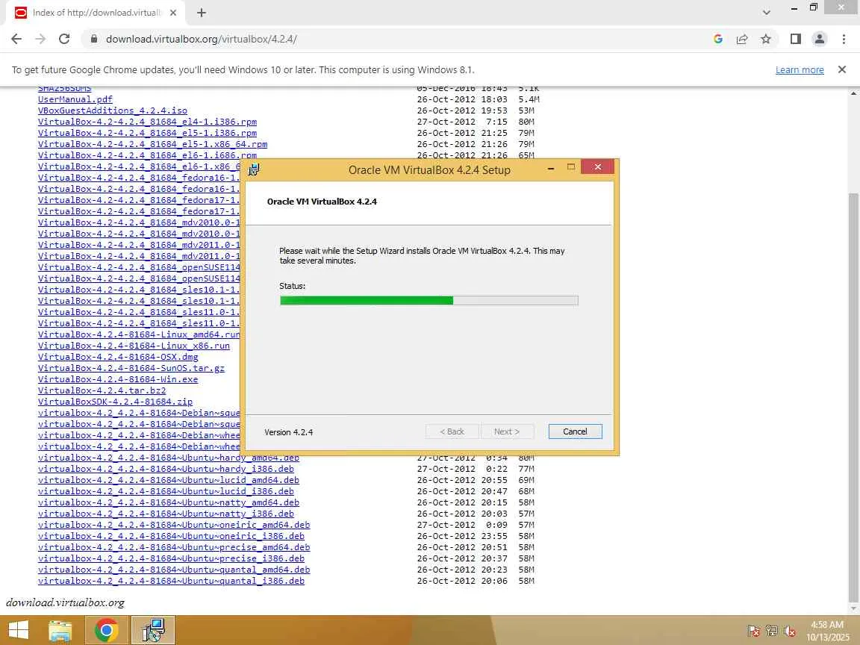
Task: Click the Google icon in the address bar
Action: coord(718,39)
